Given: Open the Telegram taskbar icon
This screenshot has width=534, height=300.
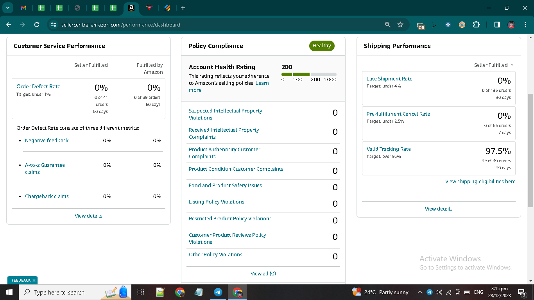Looking at the screenshot, I should tap(218, 292).
